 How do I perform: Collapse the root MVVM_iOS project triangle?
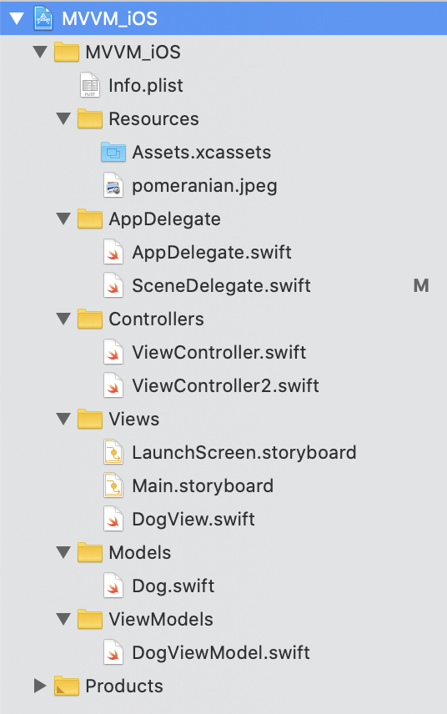[17, 18]
